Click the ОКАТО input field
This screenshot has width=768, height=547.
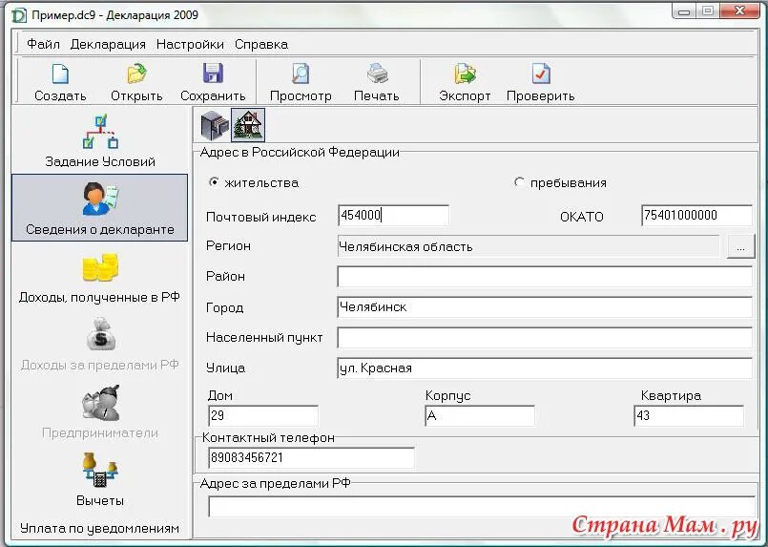(696, 216)
